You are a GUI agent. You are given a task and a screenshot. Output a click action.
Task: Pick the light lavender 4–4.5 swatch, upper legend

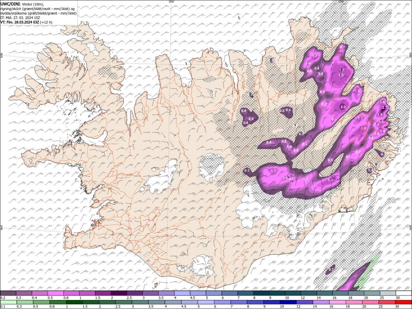182,293
